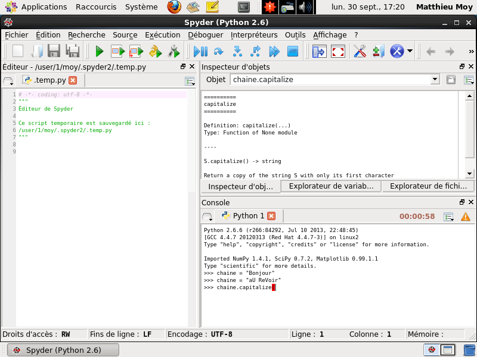Start debugging with the blue play/pause icon
Image resolution: width=477 pixels, height=357 pixels.
(200, 51)
